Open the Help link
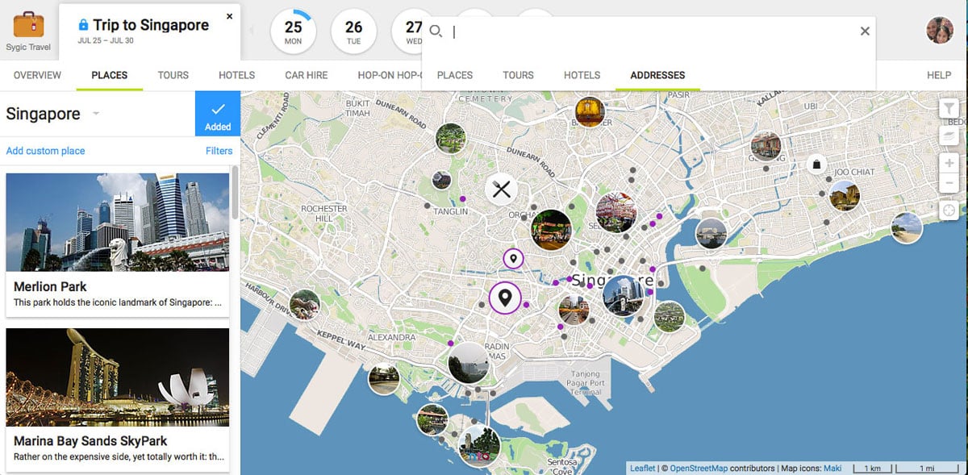Image resolution: width=968 pixels, height=475 pixels. click(939, 75)
